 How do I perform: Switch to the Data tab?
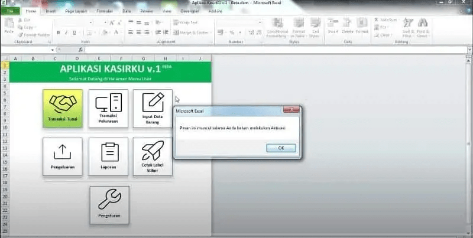pyautogui.click(x=127, y=11)
